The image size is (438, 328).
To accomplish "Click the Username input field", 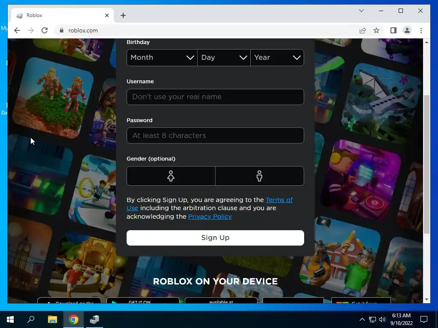I will [215, 97].
